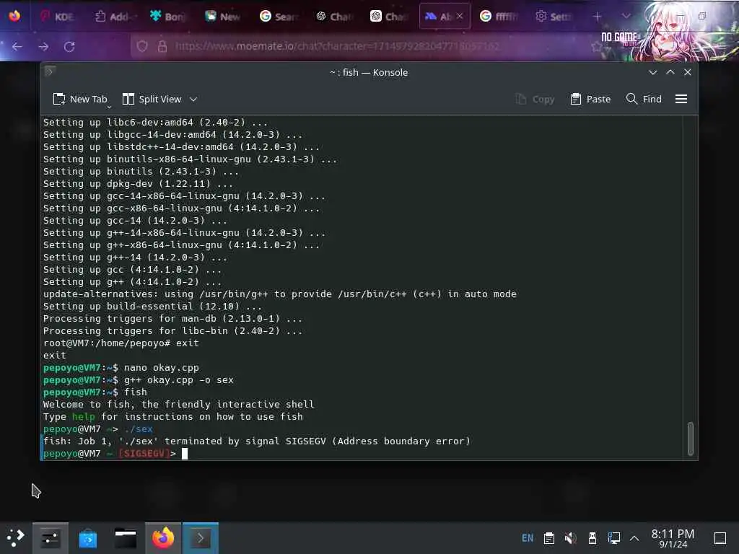This screenshot has width=739, height=554.
Task: Click the "update-alternatives" output line
Action: click(x=280, y=294)
